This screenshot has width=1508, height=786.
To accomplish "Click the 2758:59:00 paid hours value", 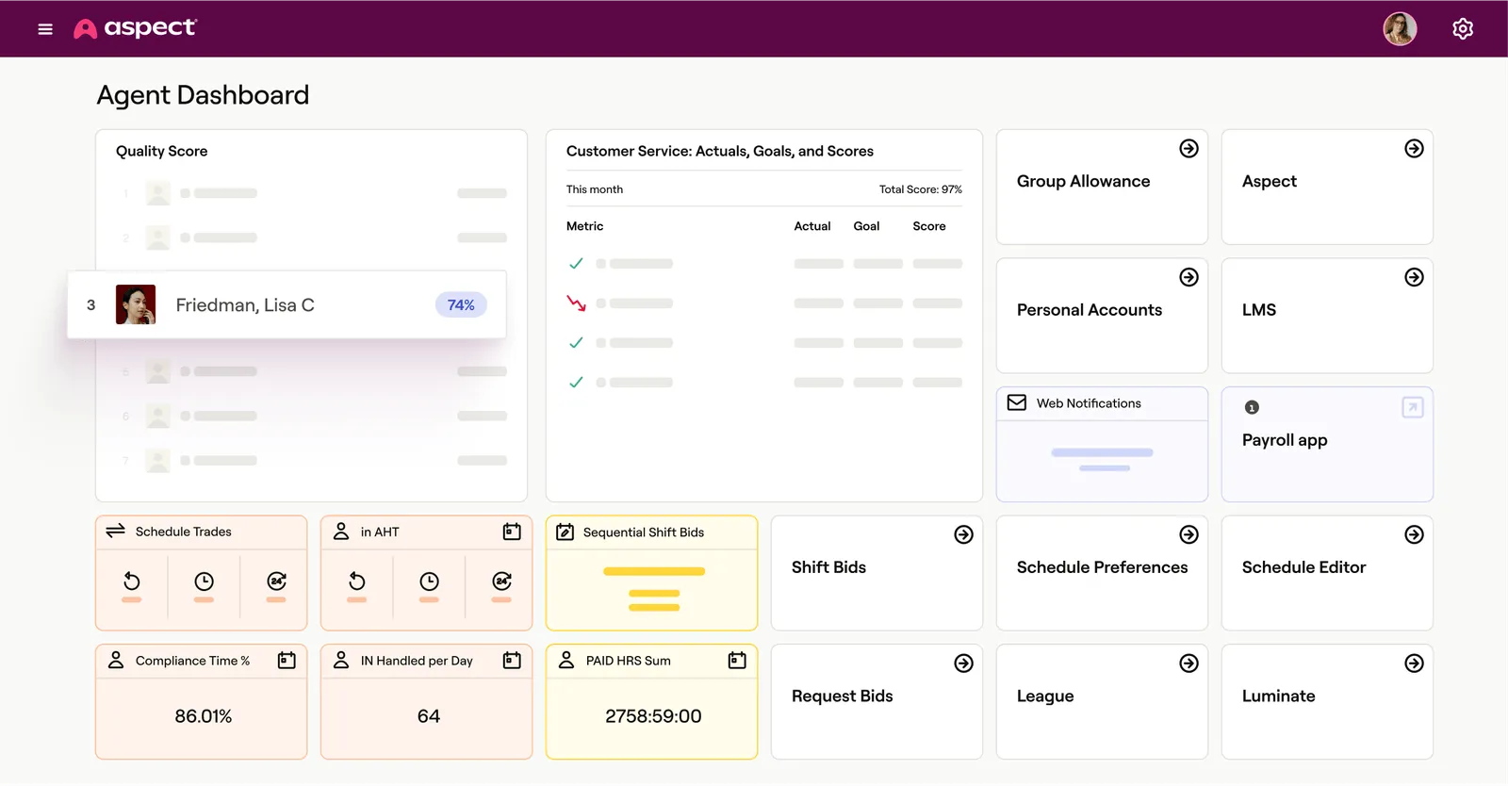I will 653,716.
